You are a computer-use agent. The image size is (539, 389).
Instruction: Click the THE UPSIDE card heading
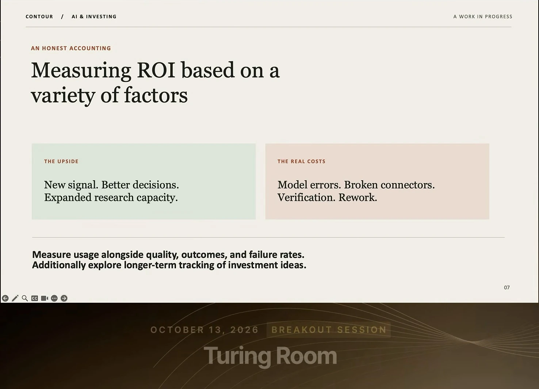pos(61,161)
